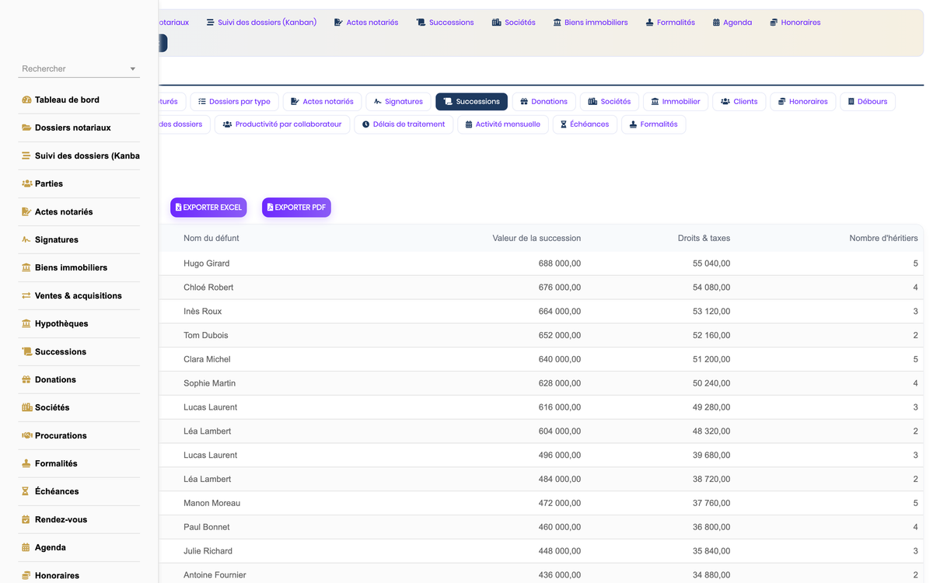Switch to Formalités report tab

(653, 124)
